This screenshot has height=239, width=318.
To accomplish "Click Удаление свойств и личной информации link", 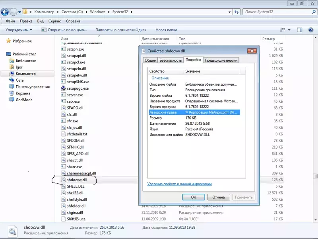I will (179, 184).
